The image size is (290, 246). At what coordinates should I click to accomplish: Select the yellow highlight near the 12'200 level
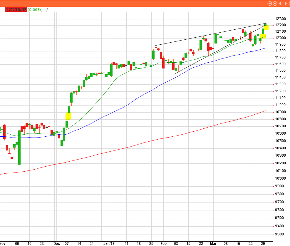point(266,28)
